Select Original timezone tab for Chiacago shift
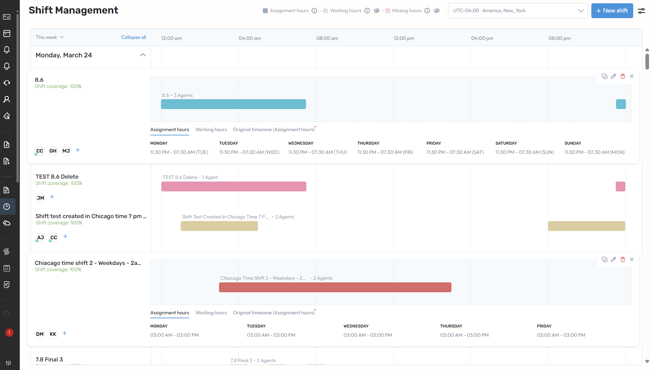Viewport: 652px width, 370px height. (x=274, y=313)
